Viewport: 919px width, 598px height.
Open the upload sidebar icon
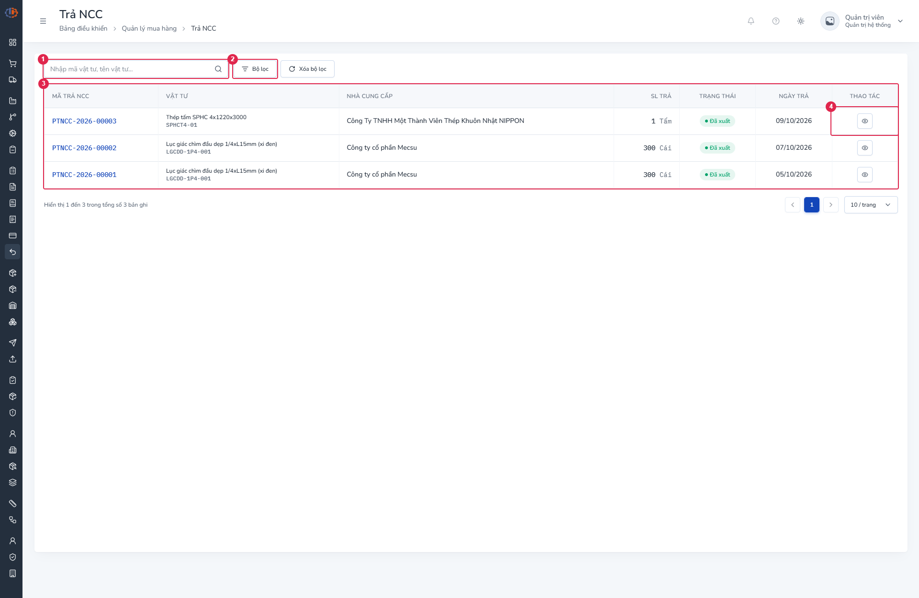12,359
